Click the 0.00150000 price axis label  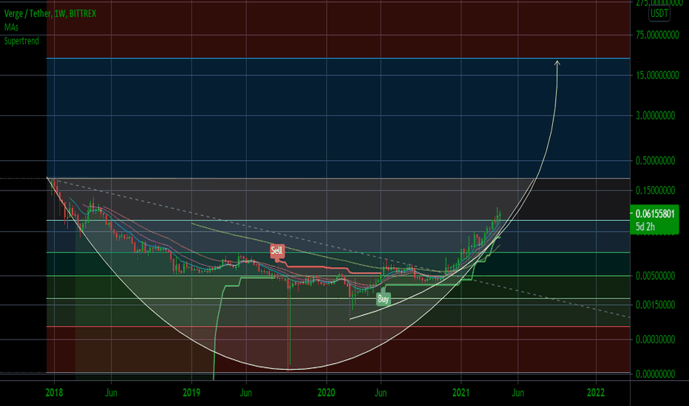(655, 305)
